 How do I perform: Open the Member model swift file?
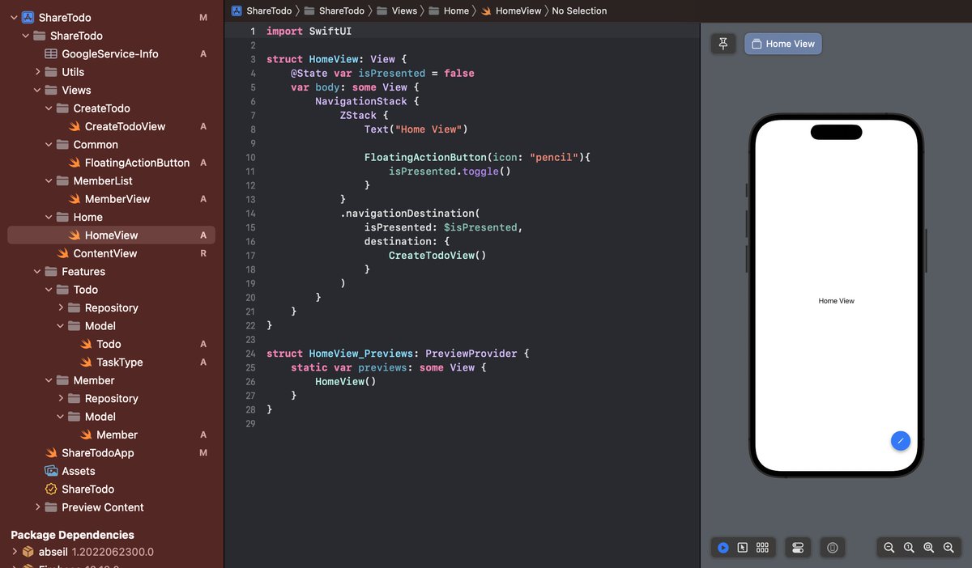[x=117, y=434]
